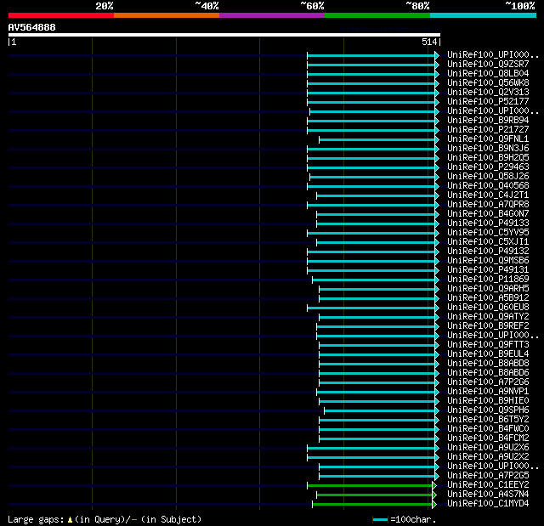Image resolution: width=544 pixels, height=526 pixels.
Task: Click the green alignment bar for C1MYD4
Action: 372,505
